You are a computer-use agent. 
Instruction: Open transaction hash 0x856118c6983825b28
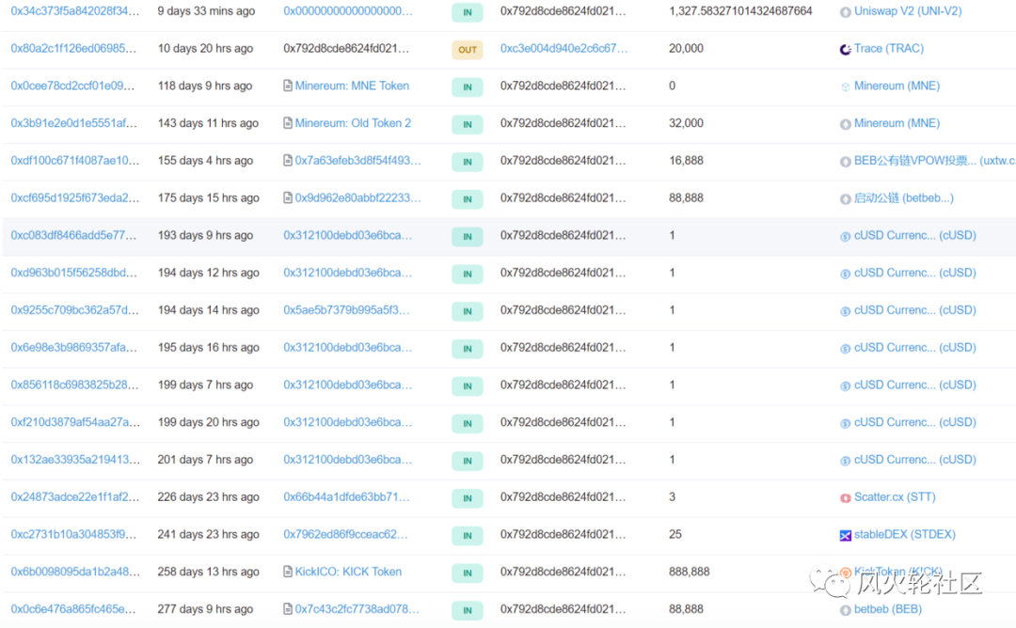(74, 385)
